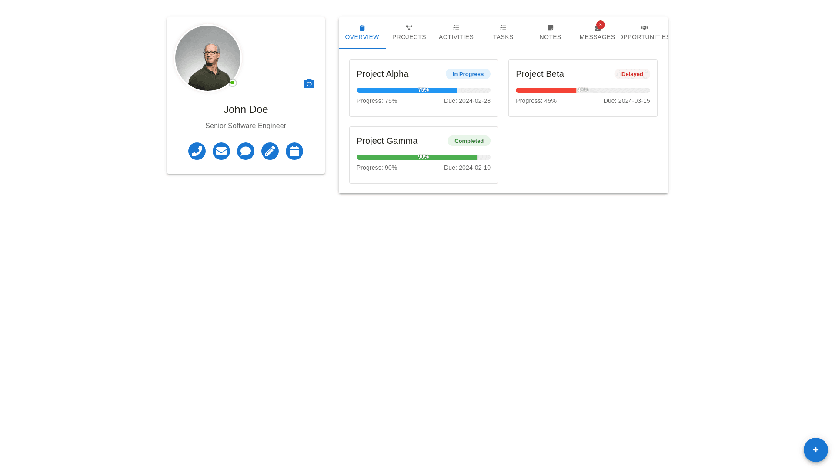Click the phone call icon button
835x469 pixels.
tap(197, 151)
